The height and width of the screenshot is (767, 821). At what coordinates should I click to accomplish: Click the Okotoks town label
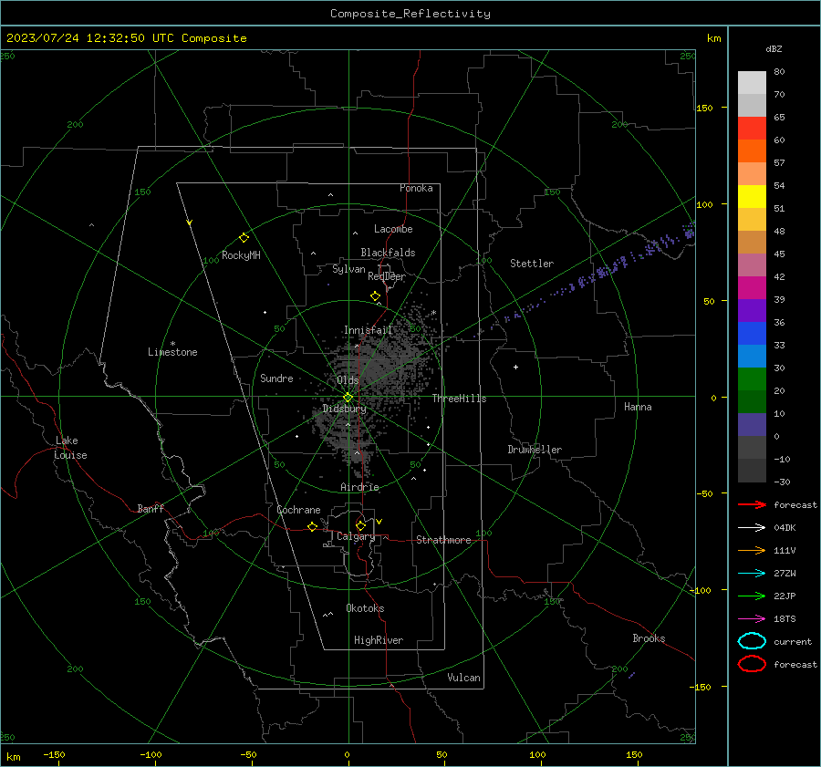click(x=365, y=608)
